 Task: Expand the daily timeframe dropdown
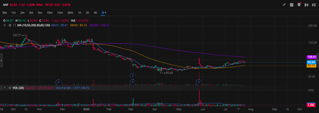[104, 12]
